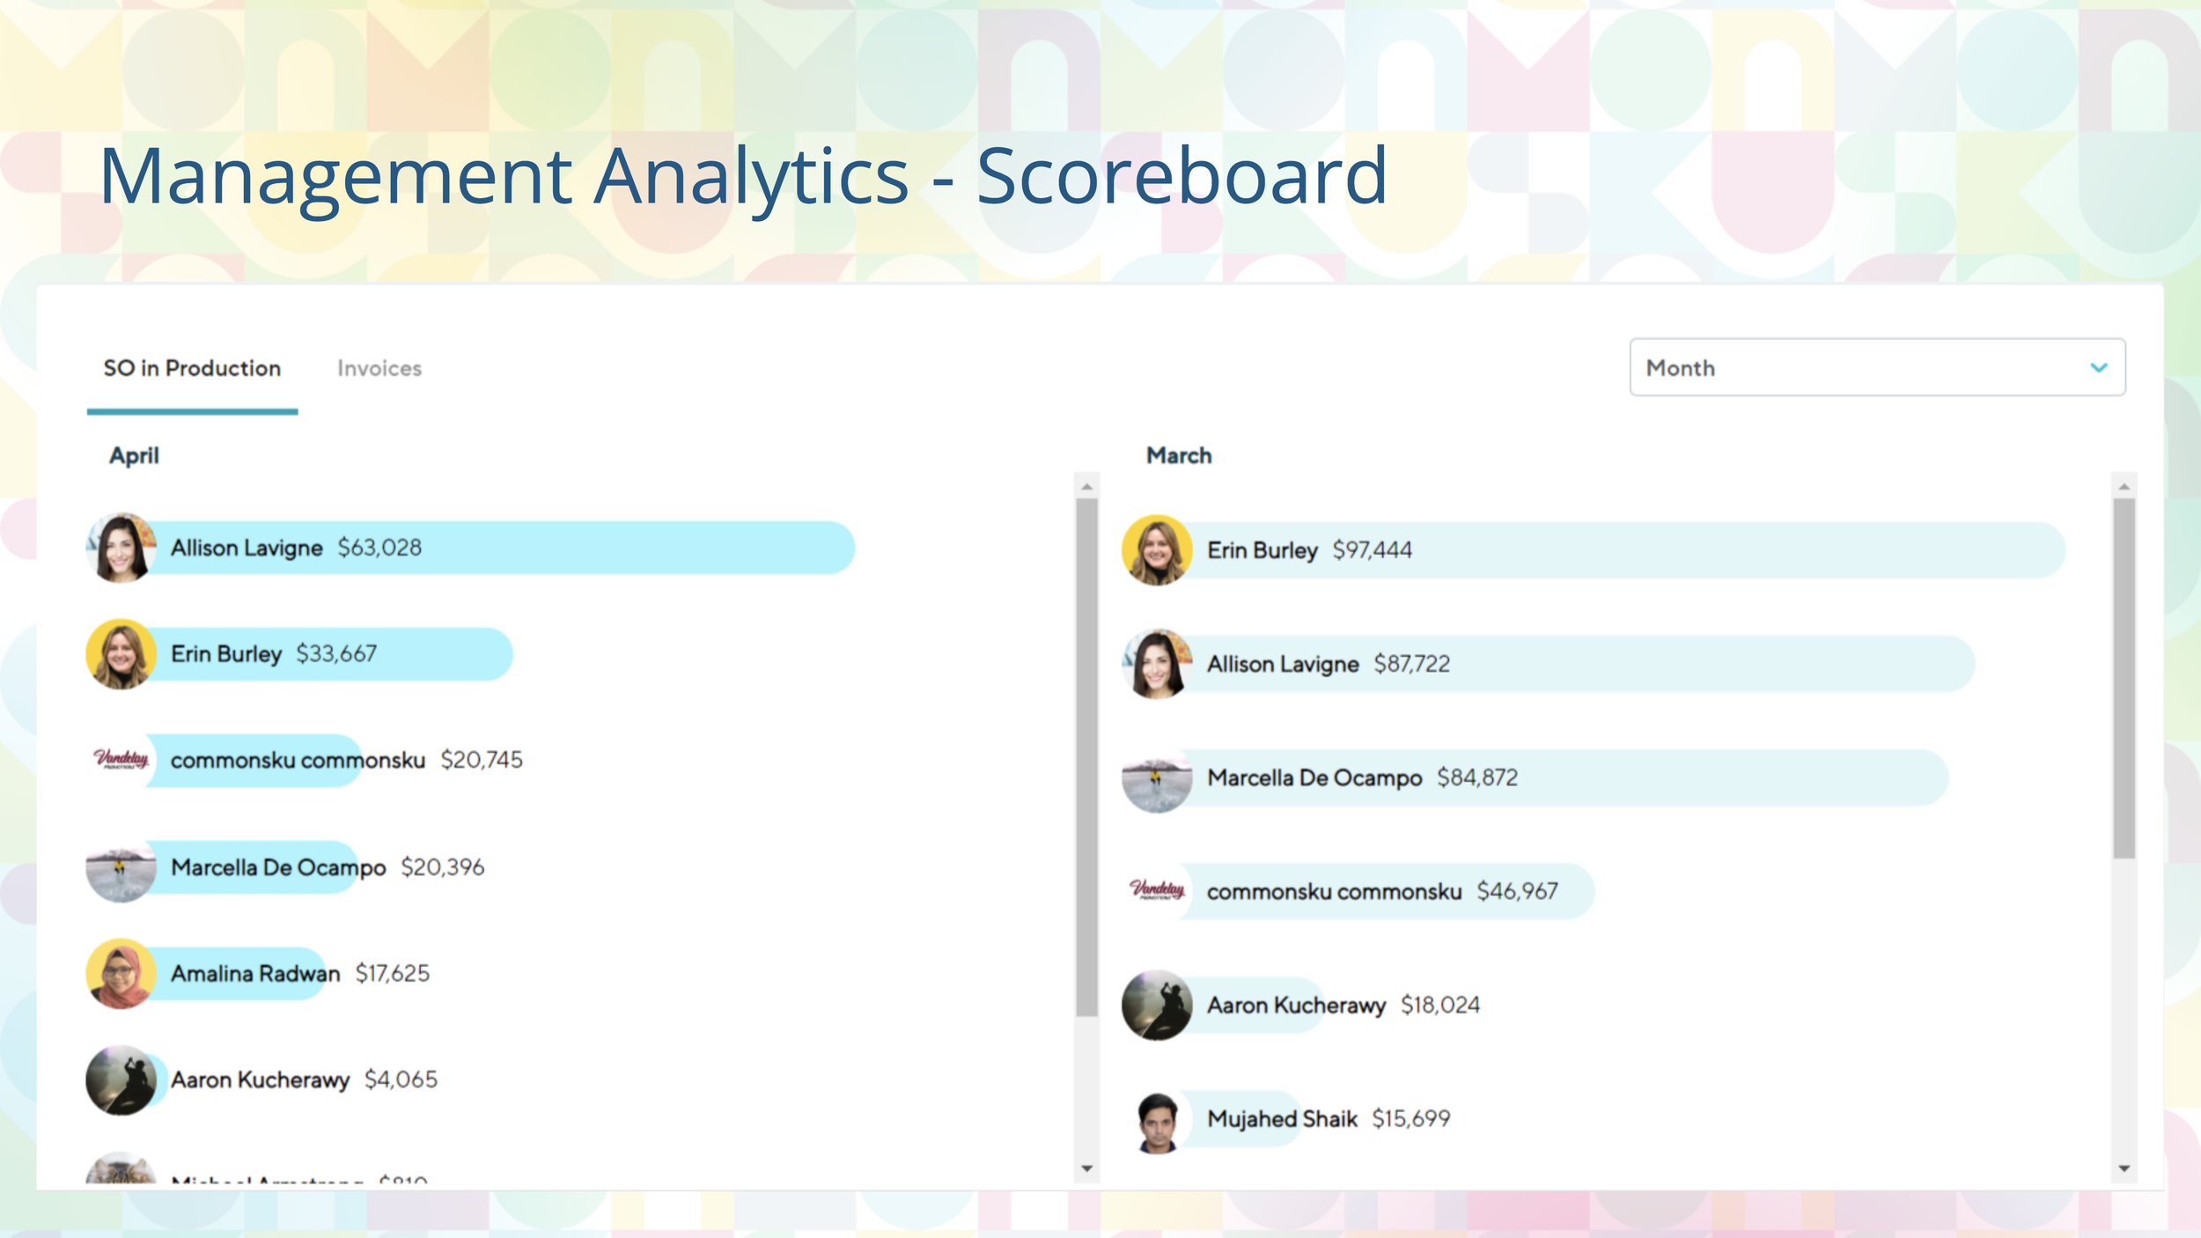The width and height of the screenshot is (2201, 1238).
Task: Click Amalina Radwan's profile photo
Action: (x=121, y=973)
